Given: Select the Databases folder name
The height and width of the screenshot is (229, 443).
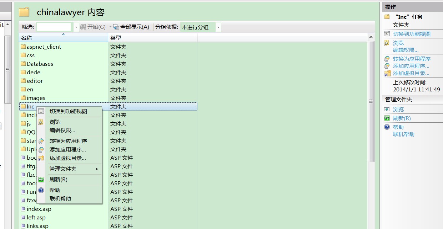Looking at the screenshot, I should [x=40, y=64].
